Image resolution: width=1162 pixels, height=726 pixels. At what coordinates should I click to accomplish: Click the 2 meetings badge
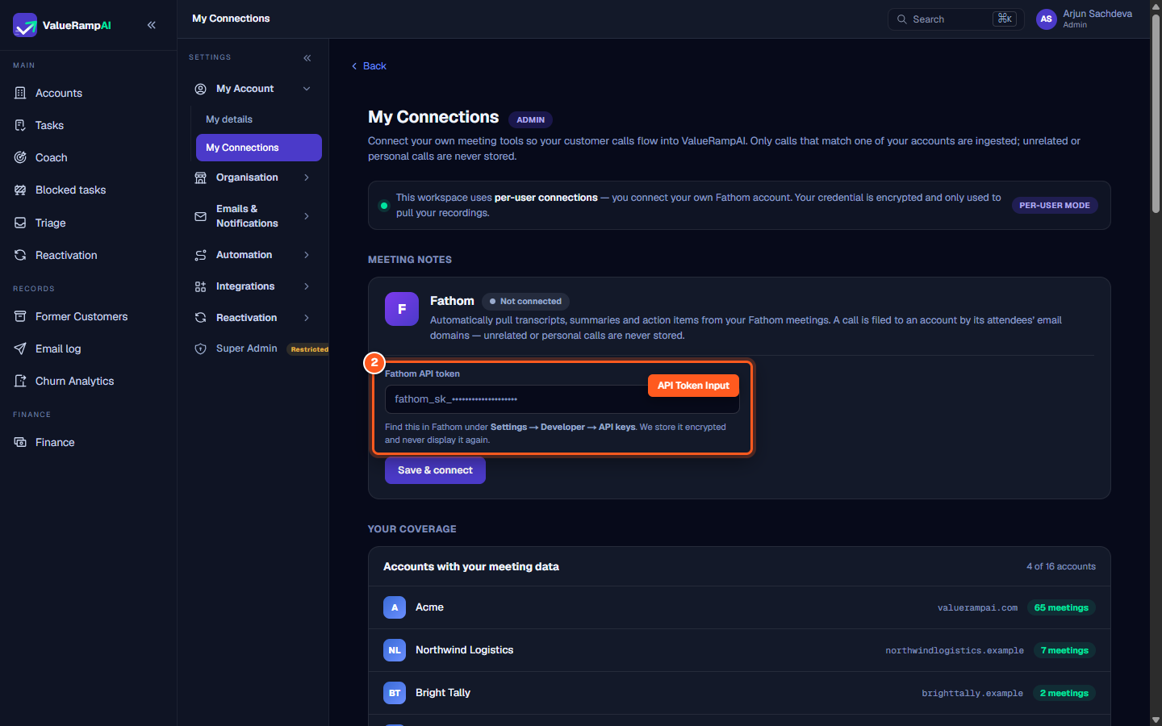tap(1064, 693)
